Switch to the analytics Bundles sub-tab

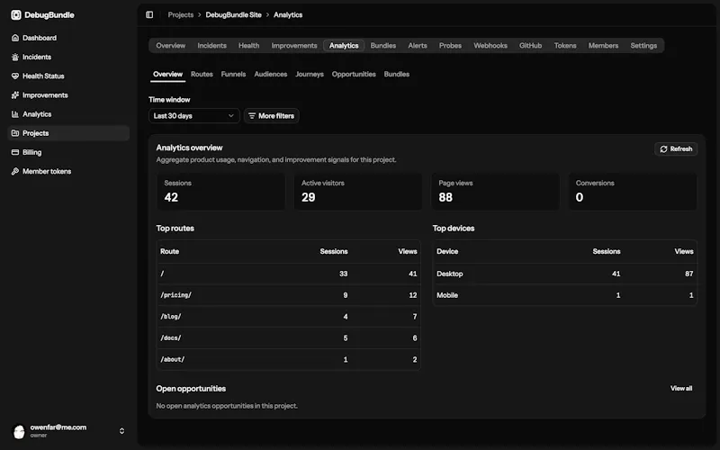[x=396, y=75]
